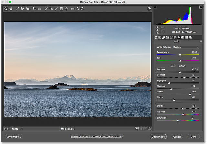
Task: Open the Lens Corrections panel tab
Action: [175, 37]
